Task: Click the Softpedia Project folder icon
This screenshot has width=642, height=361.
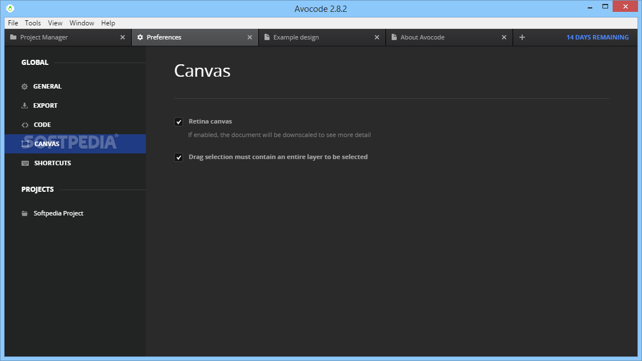Action: click(x=24, y=213)
